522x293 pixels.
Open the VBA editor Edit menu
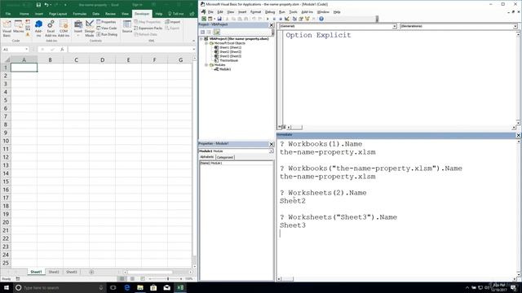point(220,12)
